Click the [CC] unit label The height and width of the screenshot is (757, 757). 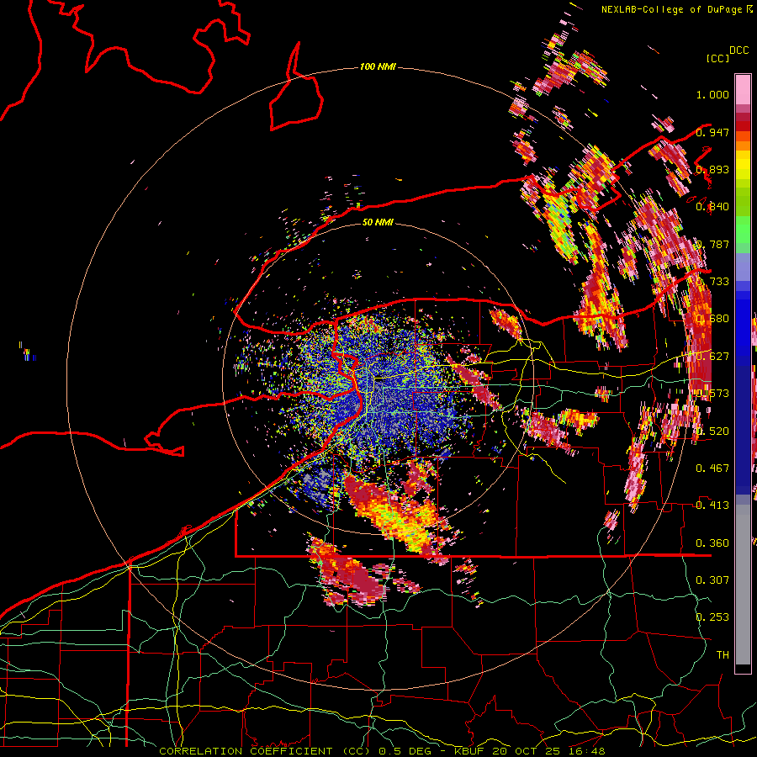[717, 58]
